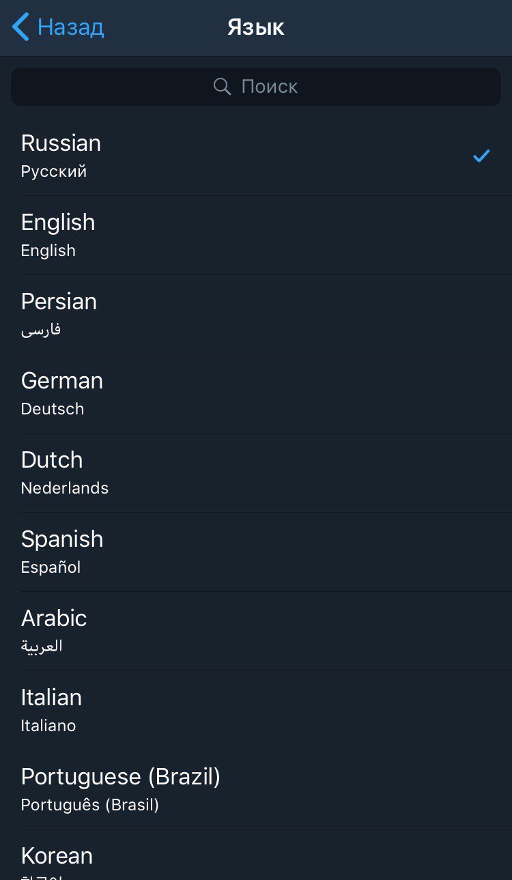Tap the Español subtitle label
Image resolution: width=512 pixels, height=880 pixels.
[x=51, y=567]
